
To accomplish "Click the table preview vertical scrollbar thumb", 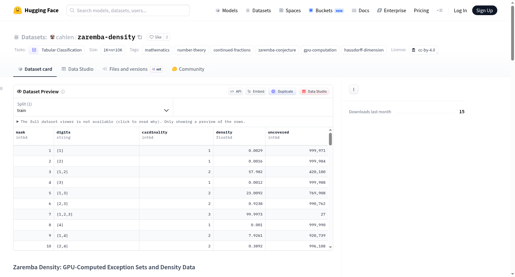I will click(330, 139).
